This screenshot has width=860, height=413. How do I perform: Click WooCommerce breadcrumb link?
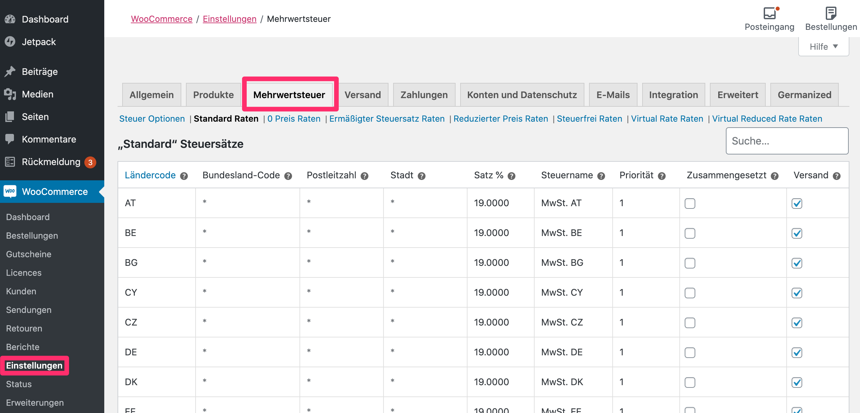point(162,19)
